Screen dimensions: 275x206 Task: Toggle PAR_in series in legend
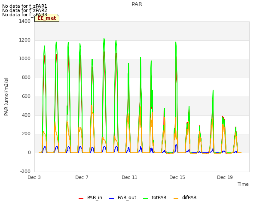pyautogui.click(x=90, y=197)
